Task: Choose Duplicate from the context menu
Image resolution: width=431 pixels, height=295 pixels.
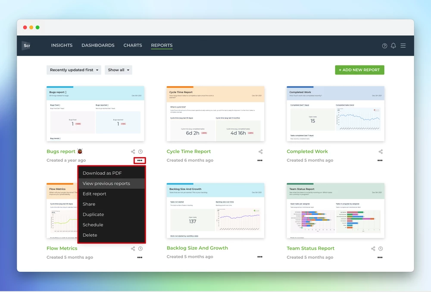Action: [x=111, y=214]
